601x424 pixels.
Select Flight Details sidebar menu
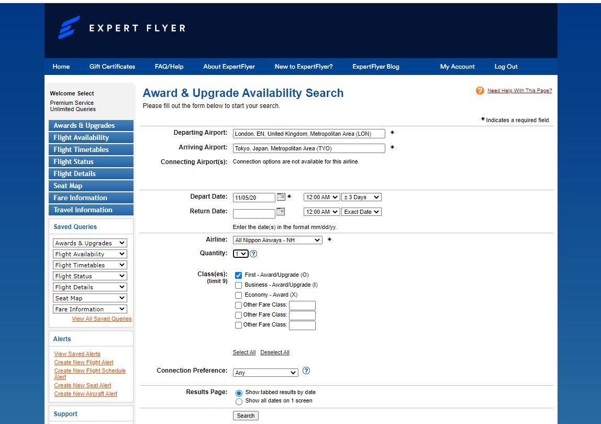pos(91,174)
